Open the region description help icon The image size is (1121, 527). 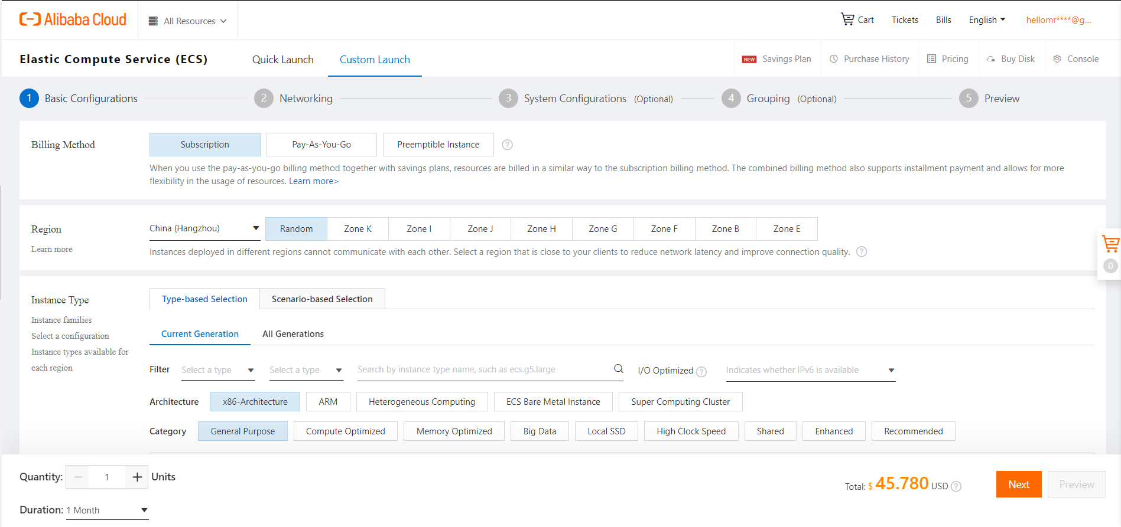[x=862, y=252]
